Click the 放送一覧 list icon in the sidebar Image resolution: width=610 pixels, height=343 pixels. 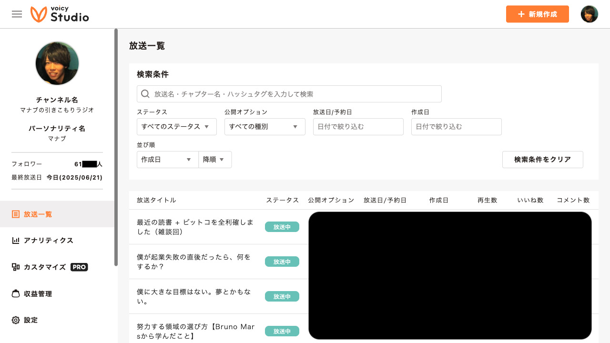pos(16,214)
